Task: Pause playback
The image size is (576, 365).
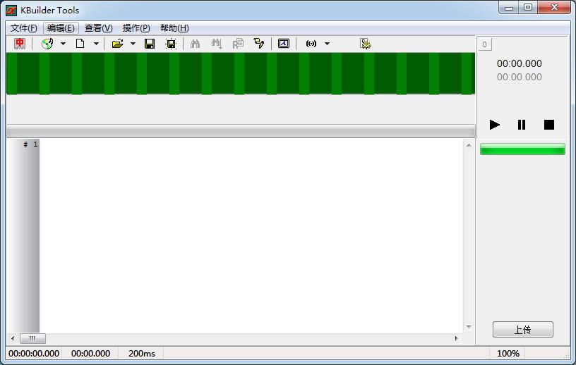Action: (522, 125)
